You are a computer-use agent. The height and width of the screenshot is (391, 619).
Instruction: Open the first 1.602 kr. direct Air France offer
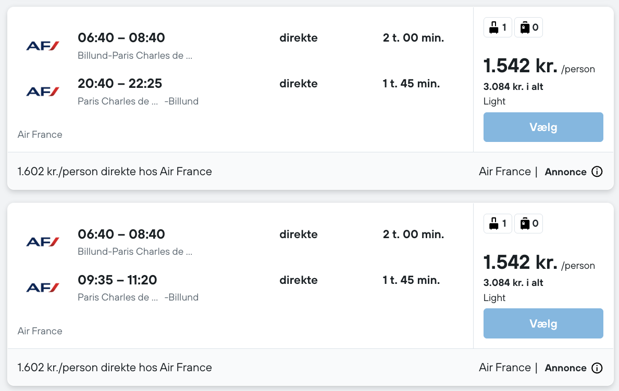point(115,172)
